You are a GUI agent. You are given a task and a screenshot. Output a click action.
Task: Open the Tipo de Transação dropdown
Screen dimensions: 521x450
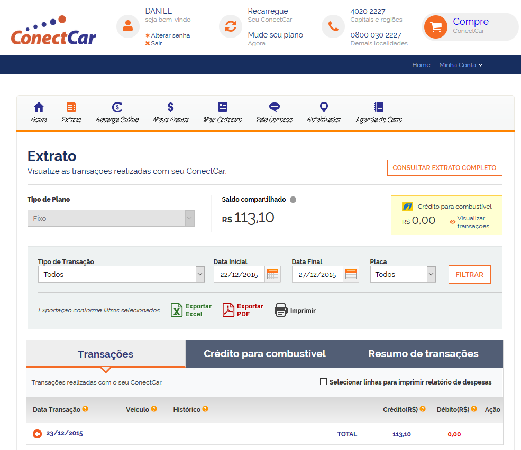coord(121,274)
